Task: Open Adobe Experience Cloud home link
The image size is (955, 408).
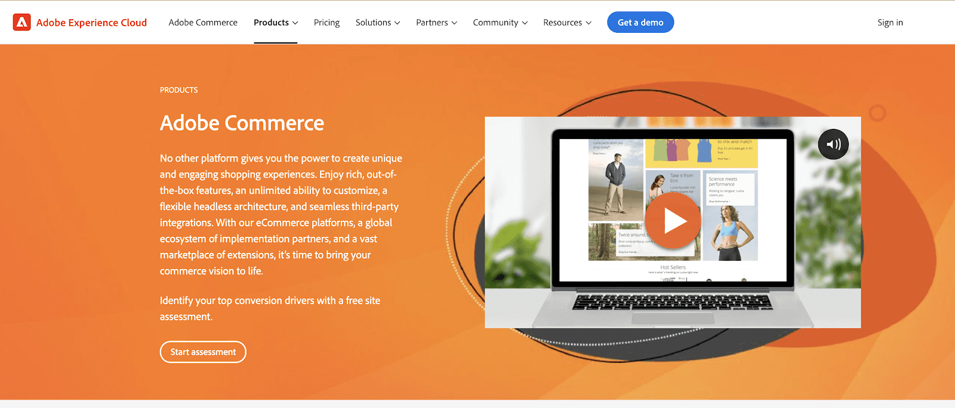Action: (91, 23)
